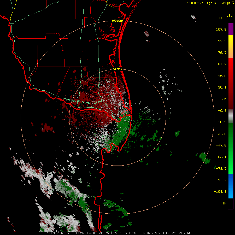The image size is (235, 235).
Task: Pick the black TH segment of the color bar
Action: pyautogui.click(x=231, y=203)
